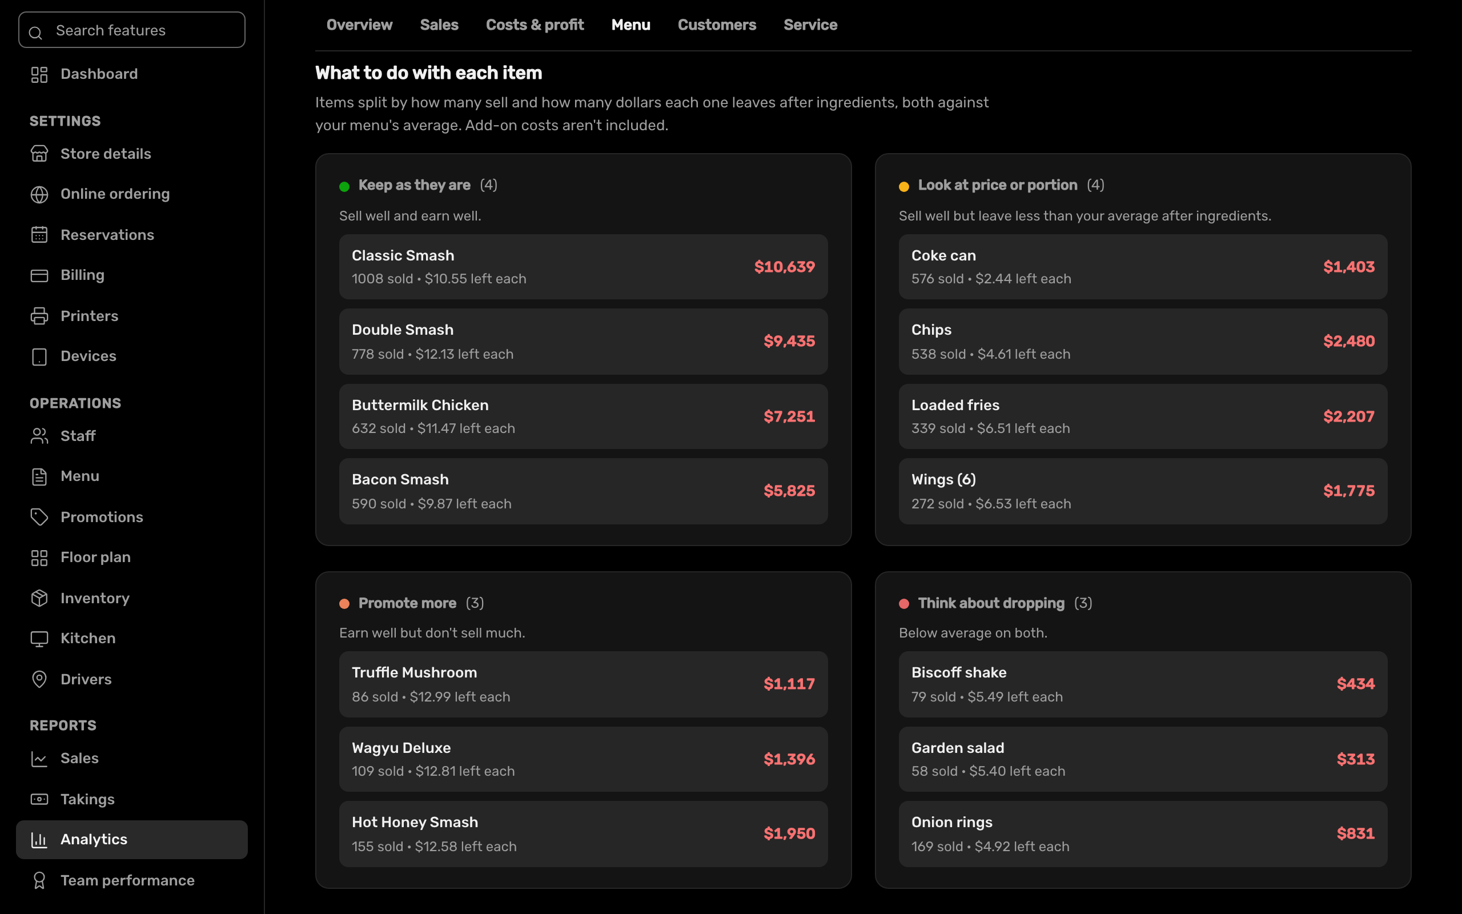This screenshot has width=1462, height=914.
Task: Click the Staff people icon
Action: (x=39, y=436)
